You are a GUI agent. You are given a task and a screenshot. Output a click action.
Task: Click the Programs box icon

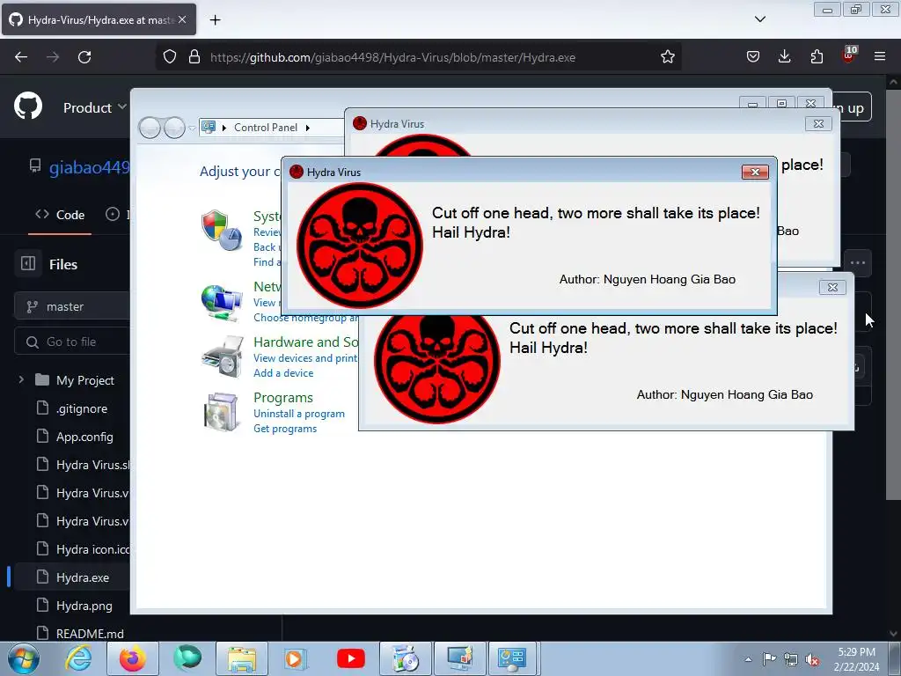[x=222, y=412]
